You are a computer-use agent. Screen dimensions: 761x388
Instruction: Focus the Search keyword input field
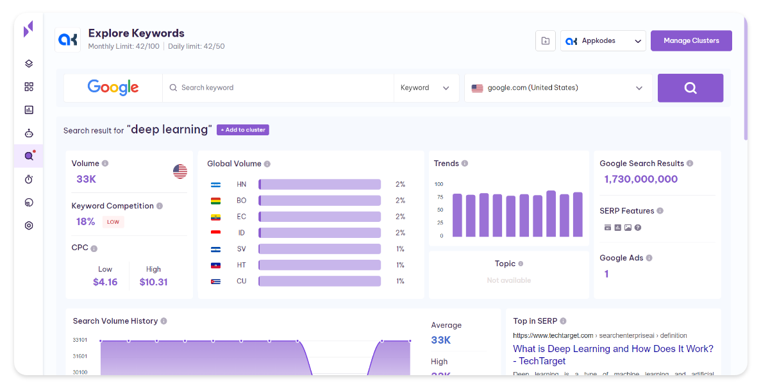coord(278,88)
